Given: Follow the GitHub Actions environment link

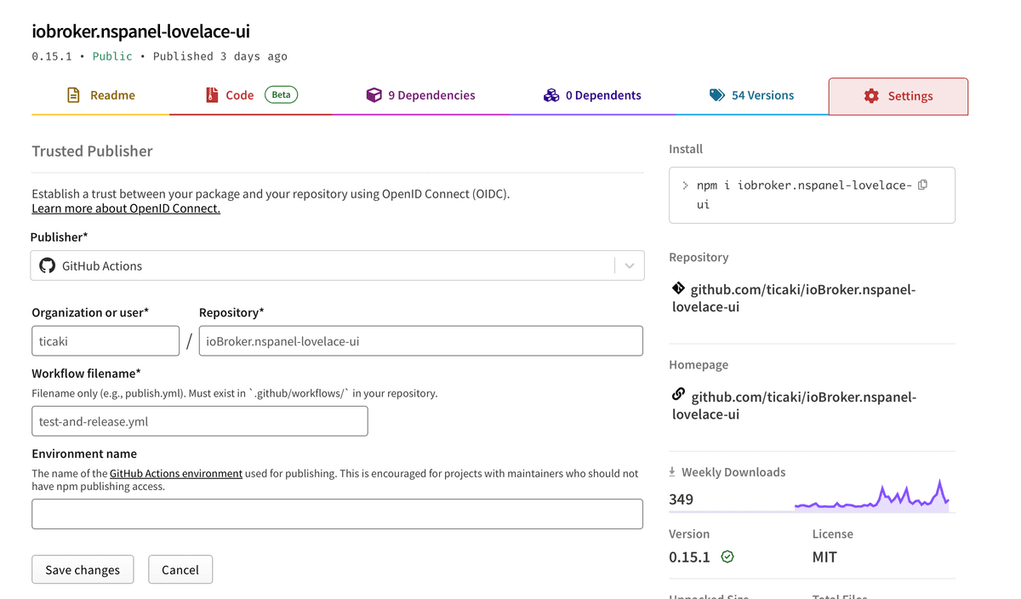Looking at the screenshot, I should (x=176, y=473).
